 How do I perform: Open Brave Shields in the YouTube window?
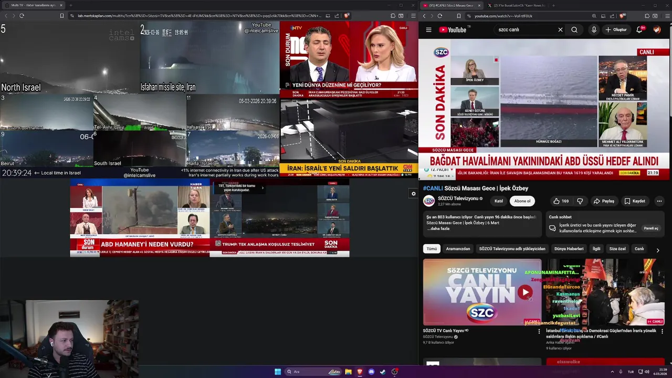(622, 16)
